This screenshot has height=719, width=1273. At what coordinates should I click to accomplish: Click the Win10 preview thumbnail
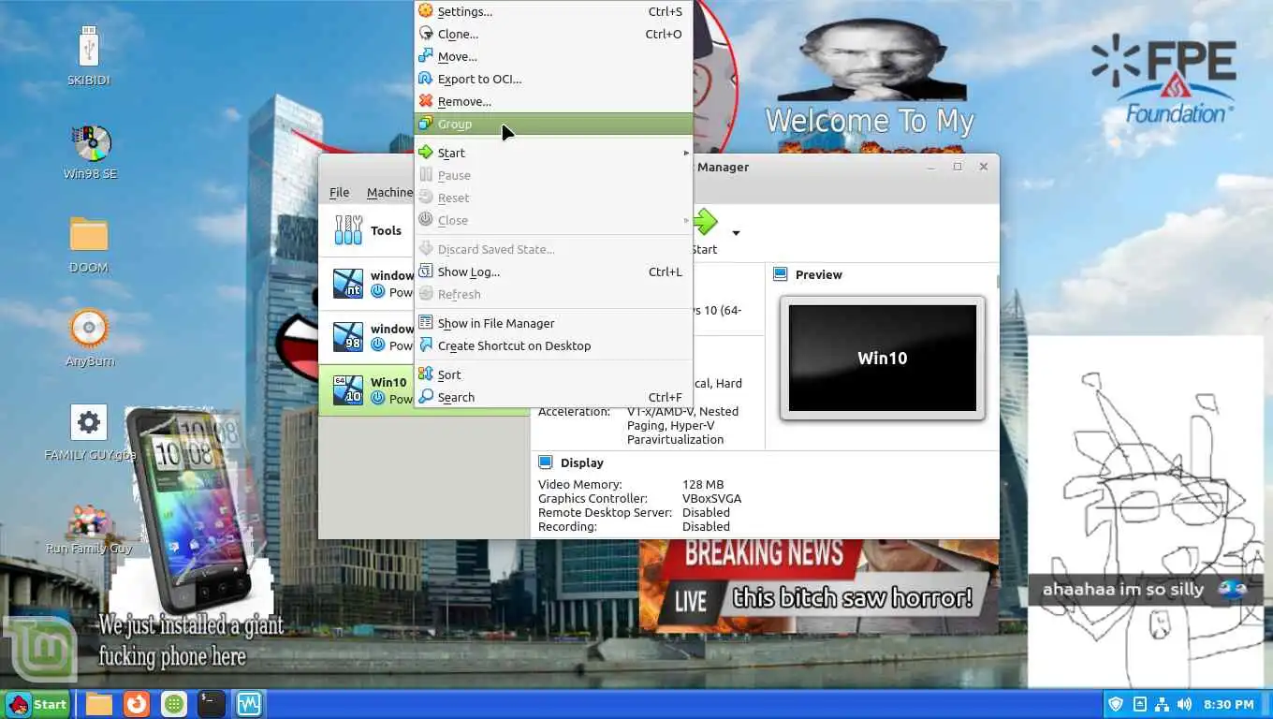[x=882, y=358]
